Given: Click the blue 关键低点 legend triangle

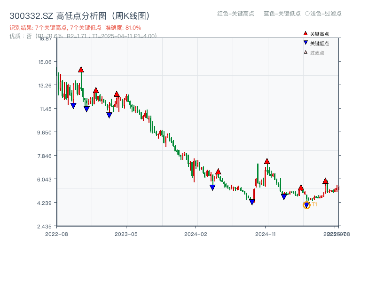Looking at the screenshot, I should point(305,43).
